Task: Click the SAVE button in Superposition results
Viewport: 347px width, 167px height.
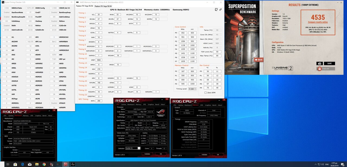Action: click(x=329, y=63)
